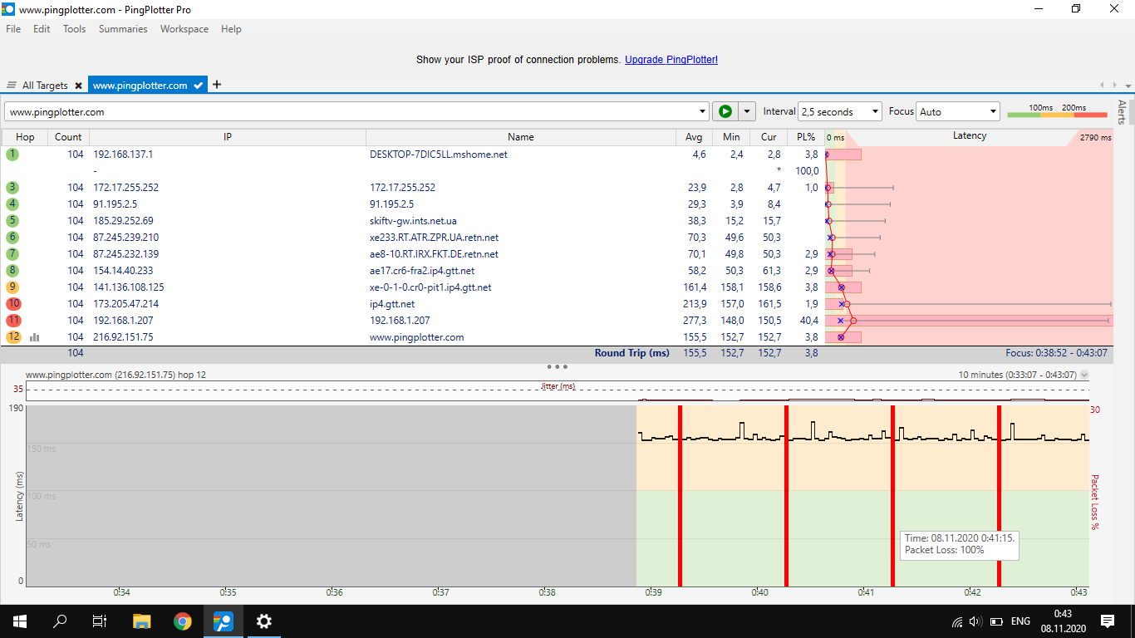Click the PingPlotter icon in the taskbar
The image size is (1135, 638).
[223, 621]
